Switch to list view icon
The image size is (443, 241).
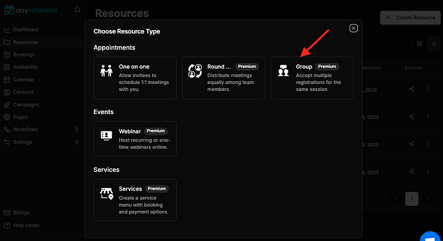pyautogui.click(x=433, y=44)
